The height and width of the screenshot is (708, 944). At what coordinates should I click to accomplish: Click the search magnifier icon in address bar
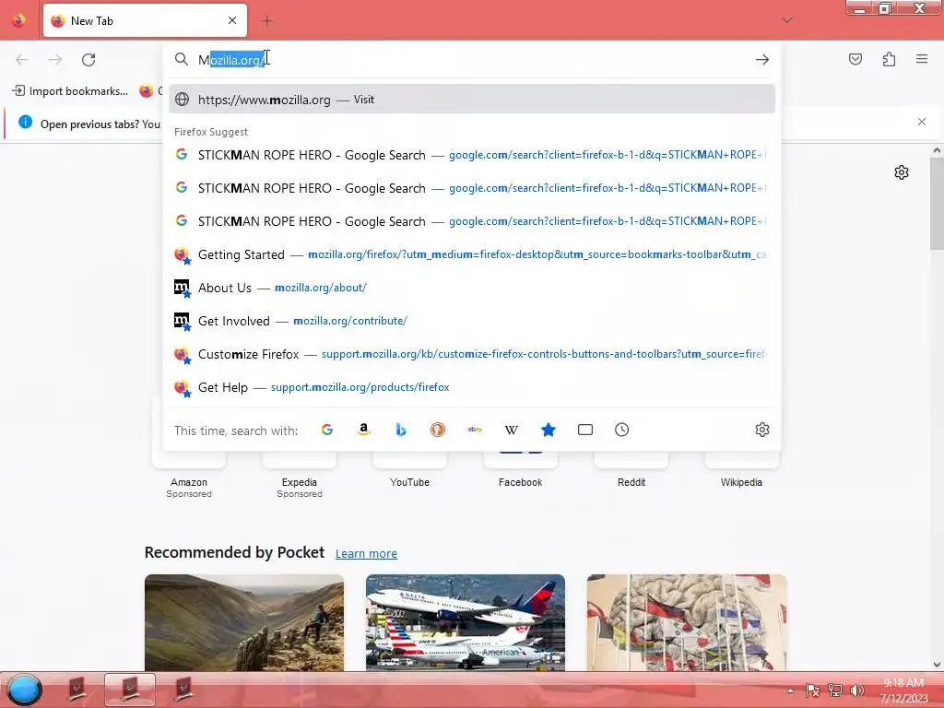(x=182, y=60)
